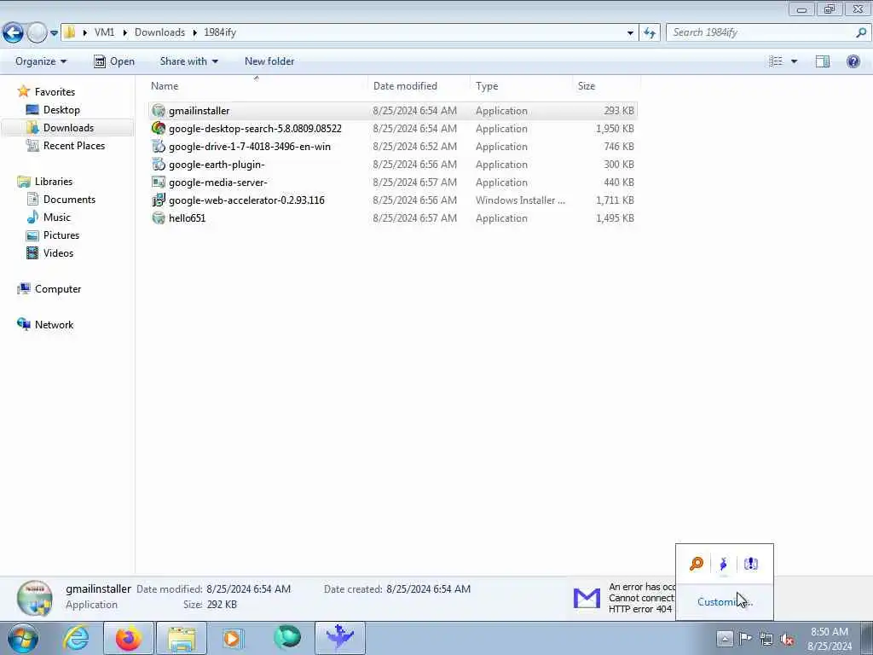Click the search magnifier icon
Image resolution: width=873 pixels, height=655 pixels.
point(861,32)
